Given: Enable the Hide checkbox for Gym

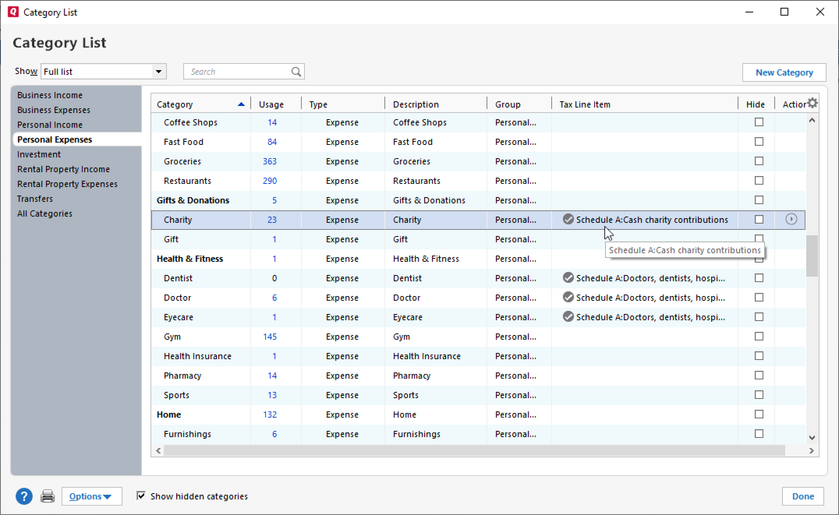Looking at the screenshot, I should click(758, 336).
